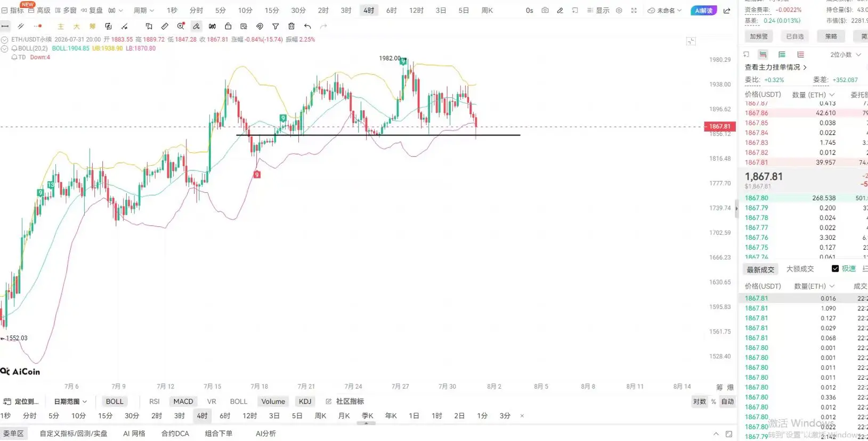Viewport: 868px width, 441px height.
Task: Click the eraser tool in drawing toolbar
Action: [x=197, y=26]
